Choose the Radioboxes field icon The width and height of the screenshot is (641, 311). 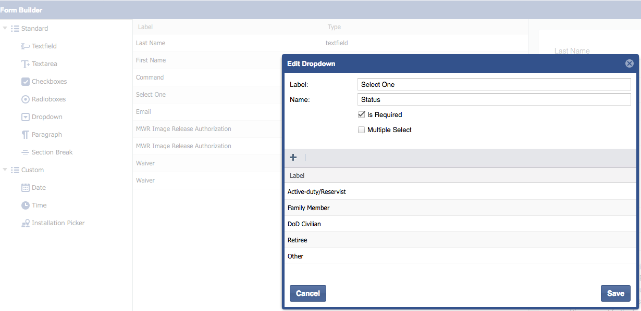pos(25,99)
